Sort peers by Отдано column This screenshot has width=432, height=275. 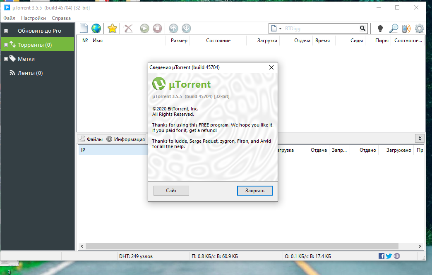[364, 150]
